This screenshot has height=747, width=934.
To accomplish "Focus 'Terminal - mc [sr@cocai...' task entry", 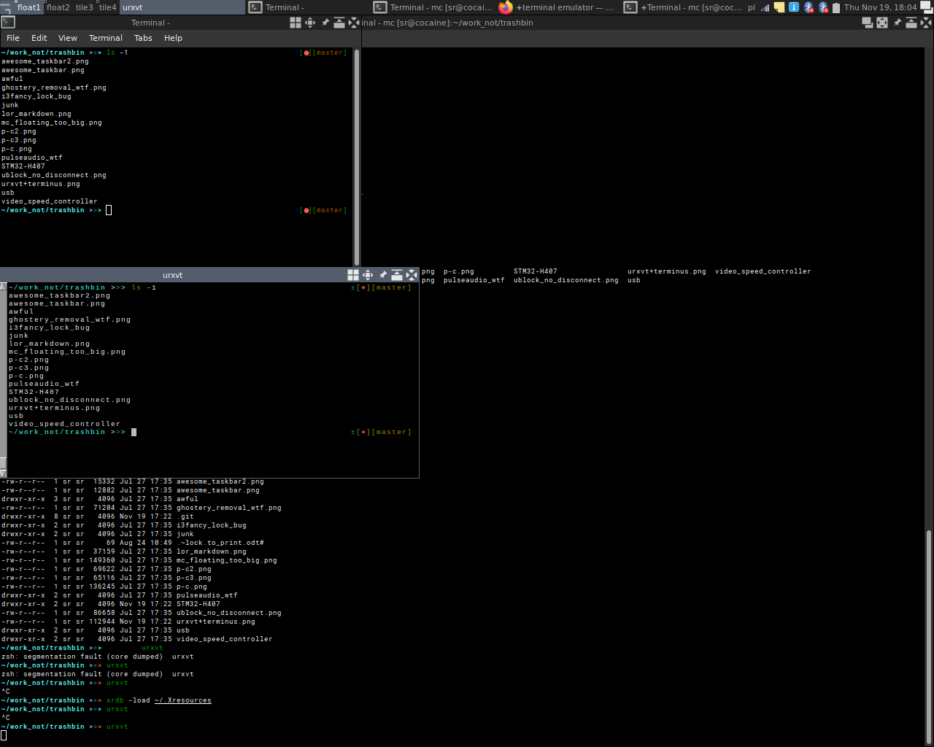I will [433, 7].
